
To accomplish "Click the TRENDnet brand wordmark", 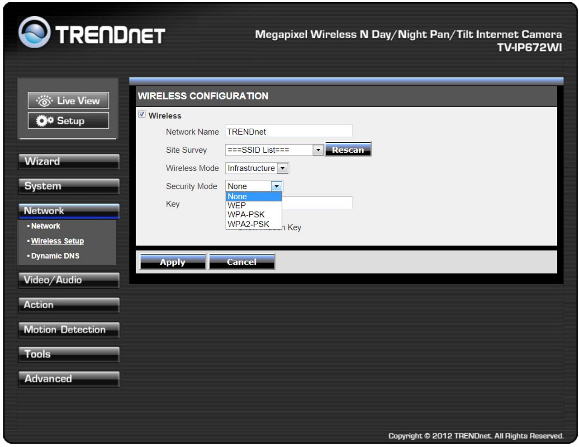I will [x=110, y=35].
